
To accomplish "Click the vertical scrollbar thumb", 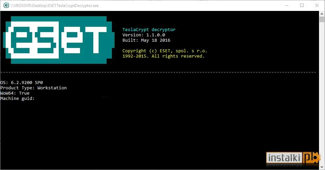I will [x=322, y=20].
